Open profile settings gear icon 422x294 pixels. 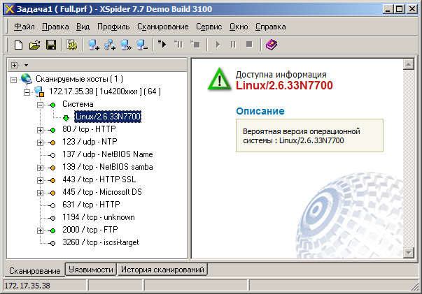click(72, 45)
